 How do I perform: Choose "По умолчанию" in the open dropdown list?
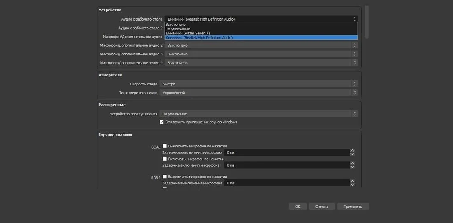pos(261,29)
